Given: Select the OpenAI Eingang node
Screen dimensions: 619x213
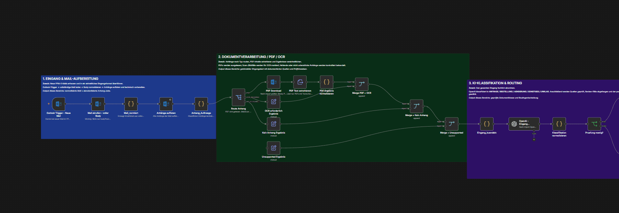Looking at the screenshot, I should [x=524, y=124].
